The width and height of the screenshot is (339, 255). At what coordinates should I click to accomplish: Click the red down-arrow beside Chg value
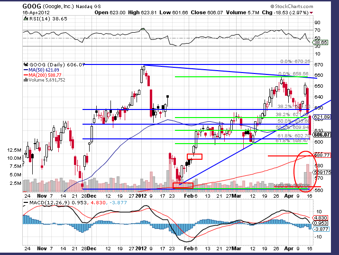(312, 13)
